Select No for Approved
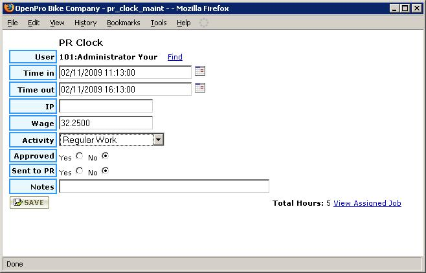Viewport: 426px width, 273px height. [106, 156]
